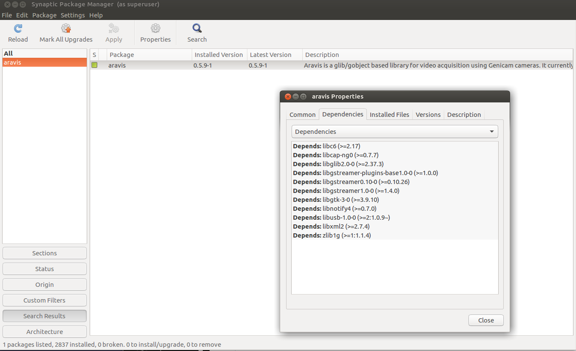Expand the Dependencies combo box
576x351 pixels.
coord(394,132)
